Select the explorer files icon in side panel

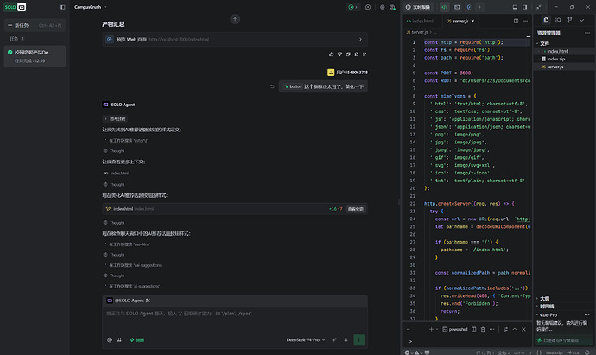(x=546, y=20)
